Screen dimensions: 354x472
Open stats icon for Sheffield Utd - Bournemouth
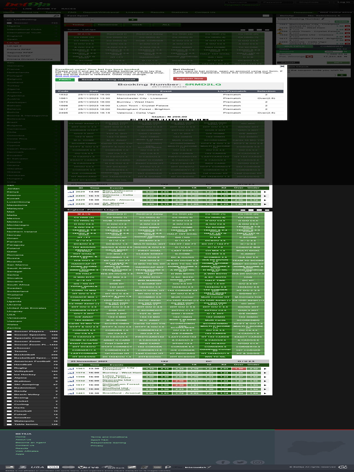(71, 389)
